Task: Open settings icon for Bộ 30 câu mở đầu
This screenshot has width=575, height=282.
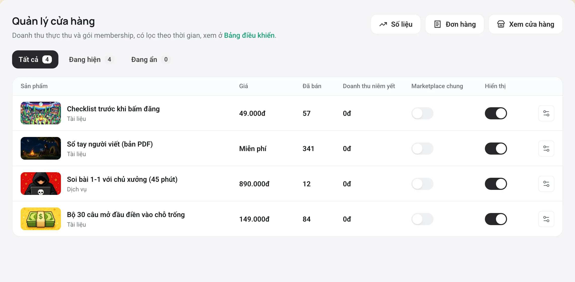Action: [546, 219]
